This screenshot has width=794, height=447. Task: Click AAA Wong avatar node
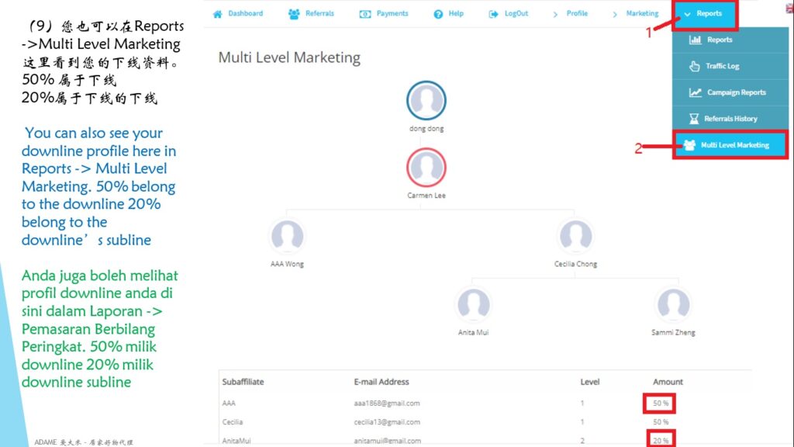coord(287,236)
